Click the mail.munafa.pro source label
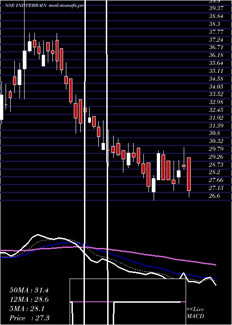Image resolution: width=232 pixels, height=325 pixels. pos(67,6)
